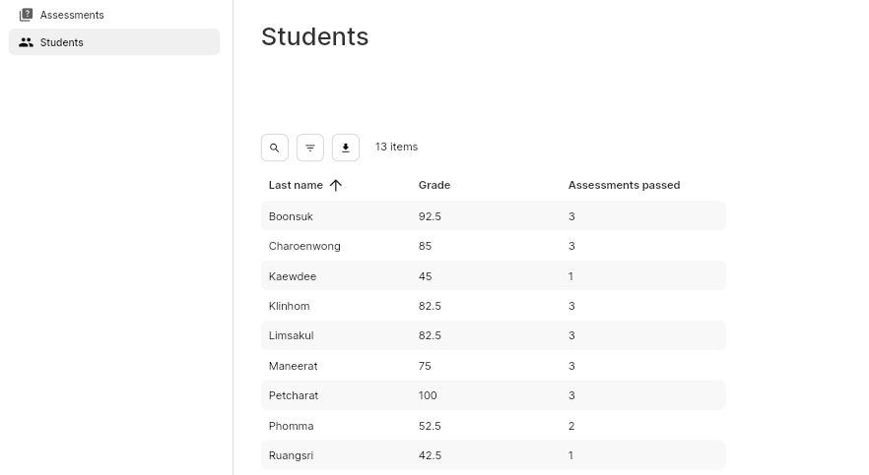
Task: Open Assessments in the sidebar
Action: pyautogui.click(x=72, y=15)
